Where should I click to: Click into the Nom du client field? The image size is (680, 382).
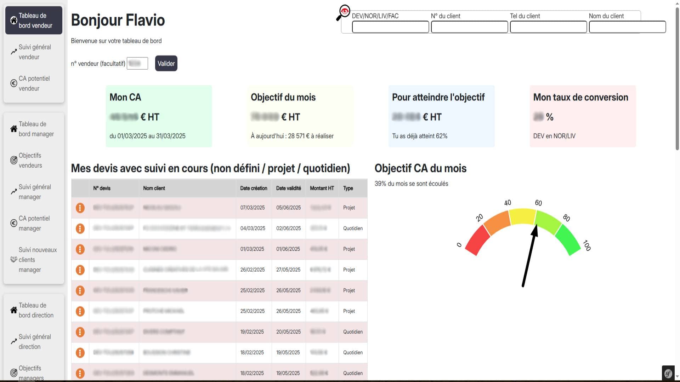pos(627,27)
